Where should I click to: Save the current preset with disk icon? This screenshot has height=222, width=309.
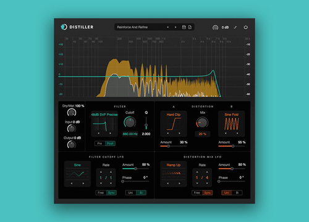point(184,27)
